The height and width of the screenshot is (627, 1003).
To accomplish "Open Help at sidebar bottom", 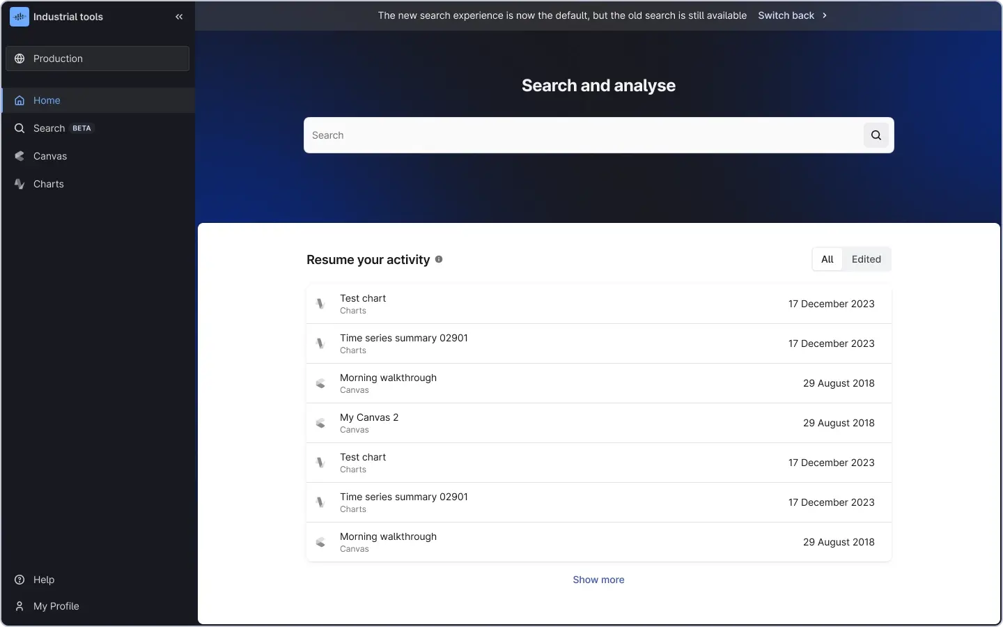I will point(98,580).
